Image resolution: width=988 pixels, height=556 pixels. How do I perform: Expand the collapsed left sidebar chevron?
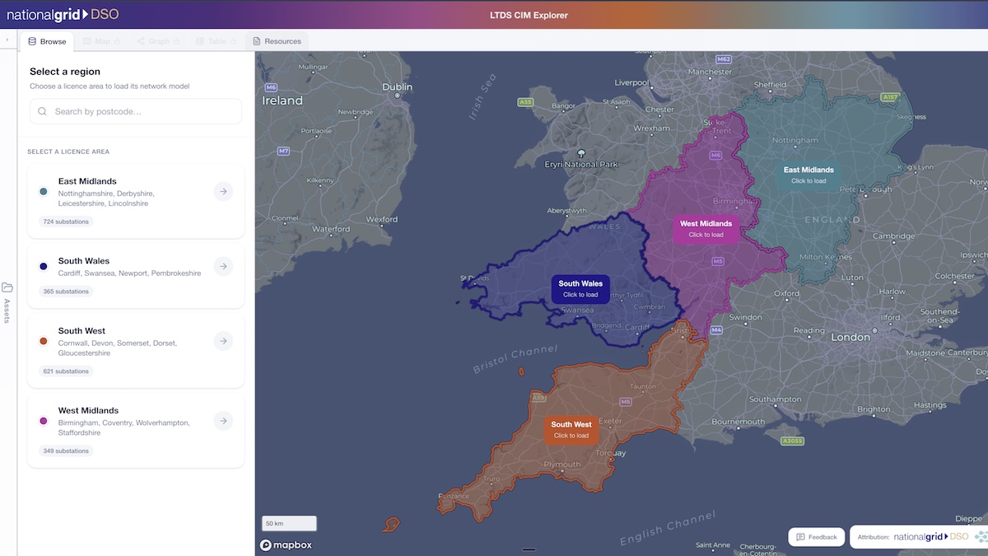(x=7, y=40)
